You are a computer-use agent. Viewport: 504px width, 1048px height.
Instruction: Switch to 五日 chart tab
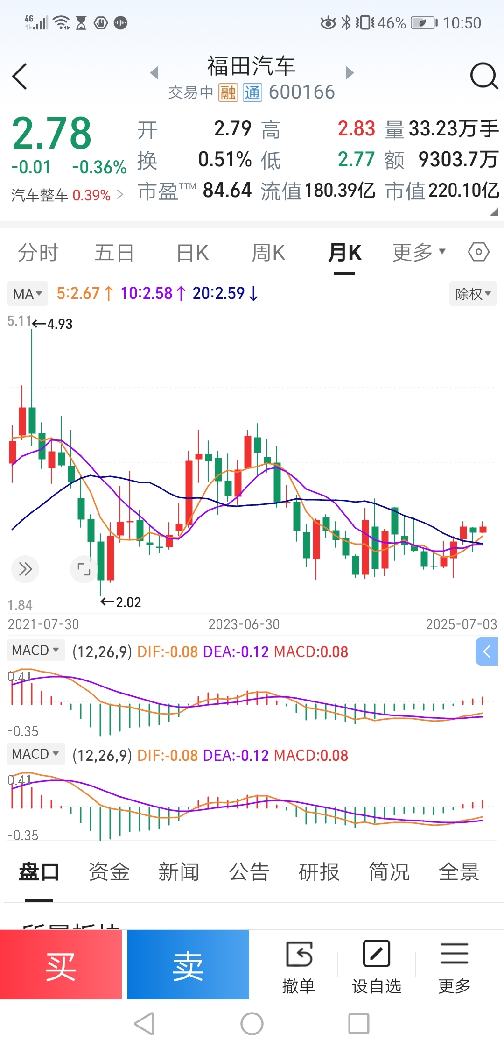(114, 253)
